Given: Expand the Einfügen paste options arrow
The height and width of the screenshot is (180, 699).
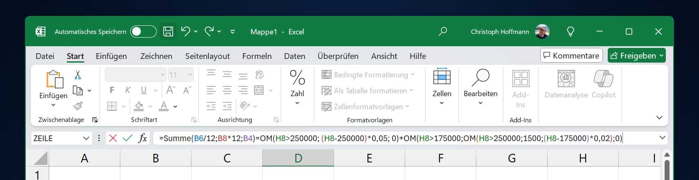Looking at the screenshot, I should click(53, 105).
